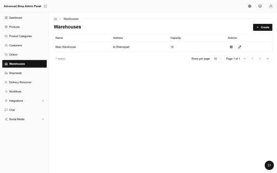Viewport: 277px width, 173px height.
Task: Click the Al Shamsiyah address cell
Action: 121,47
